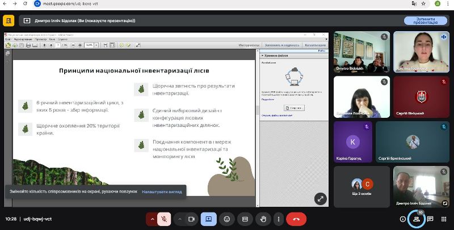Click fullscreen expand icon on presentation
The image size is (454, 230).
click(321, 198)
